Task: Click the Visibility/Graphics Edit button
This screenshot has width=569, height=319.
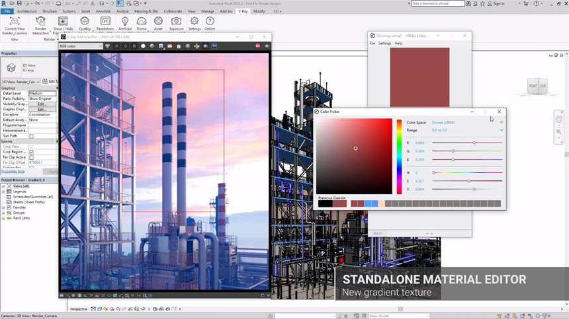Action: coord(42,104)
